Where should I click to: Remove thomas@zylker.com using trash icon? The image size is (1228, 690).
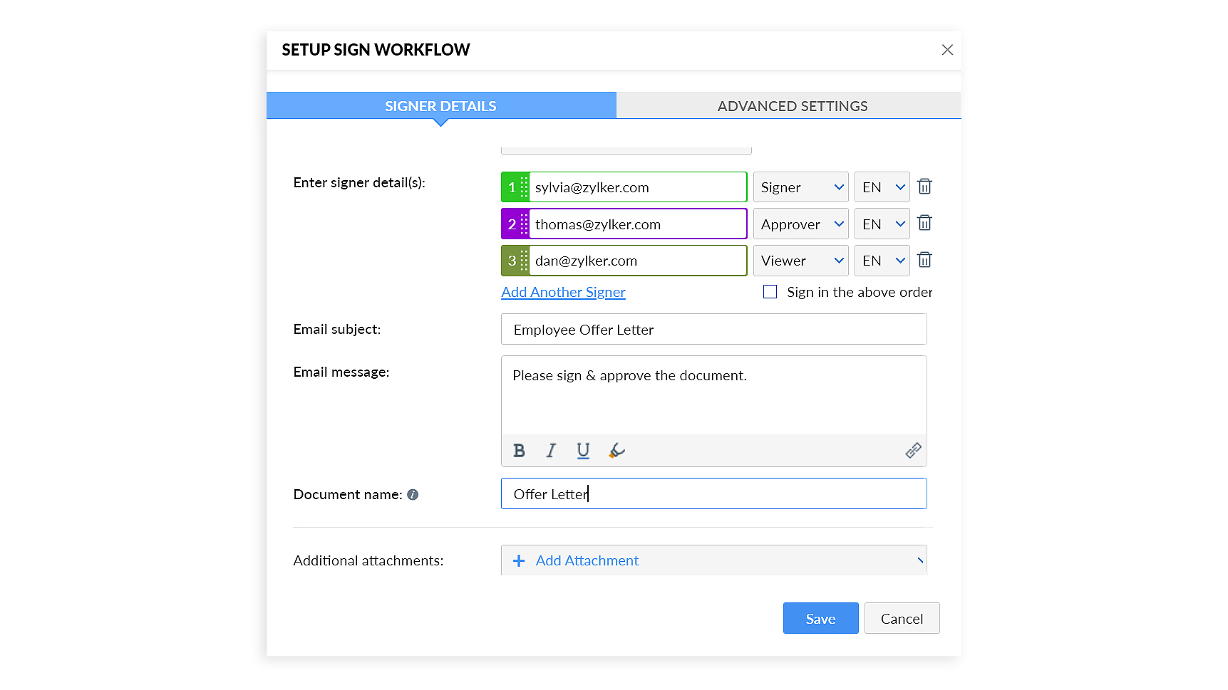(x=924, y=224)
